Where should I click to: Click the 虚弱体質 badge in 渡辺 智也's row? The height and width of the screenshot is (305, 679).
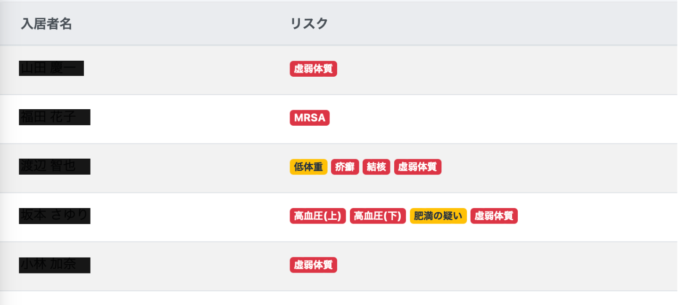417,167
